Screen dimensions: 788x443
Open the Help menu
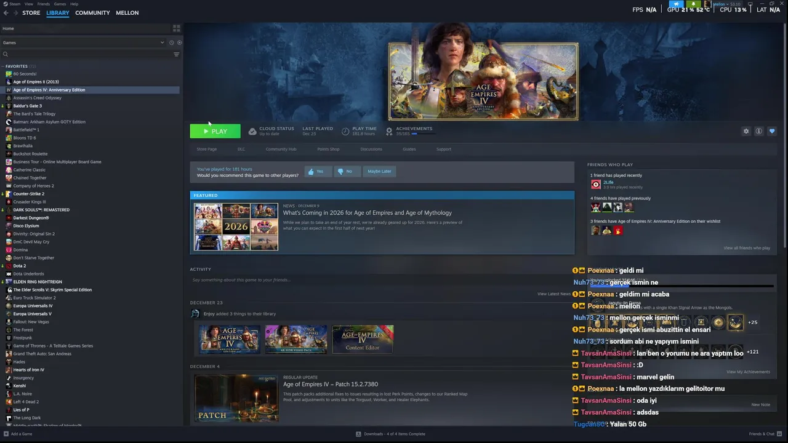click(74, 4)
